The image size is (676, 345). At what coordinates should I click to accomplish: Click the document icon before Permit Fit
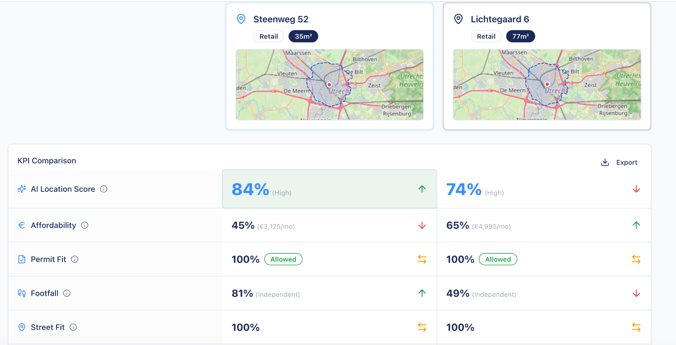[22, 259]
